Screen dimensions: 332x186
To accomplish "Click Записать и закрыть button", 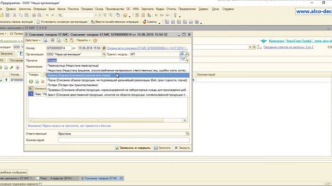I will coord(133,148).
